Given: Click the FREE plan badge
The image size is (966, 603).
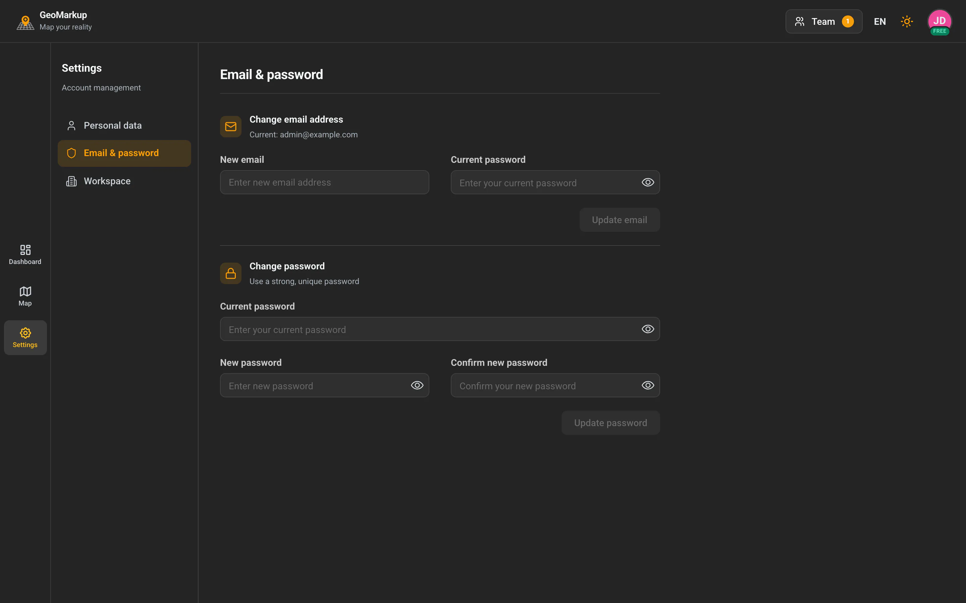Looking at the screenshot, I should click(x=939, y=31).
